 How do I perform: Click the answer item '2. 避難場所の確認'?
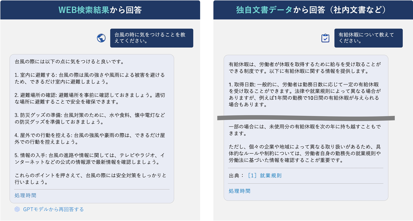90,99
